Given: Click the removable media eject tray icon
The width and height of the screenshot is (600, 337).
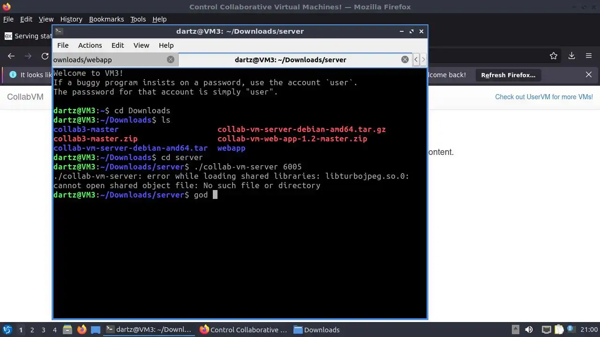Looking at the screenshot, I should click(x=515, y=330).
